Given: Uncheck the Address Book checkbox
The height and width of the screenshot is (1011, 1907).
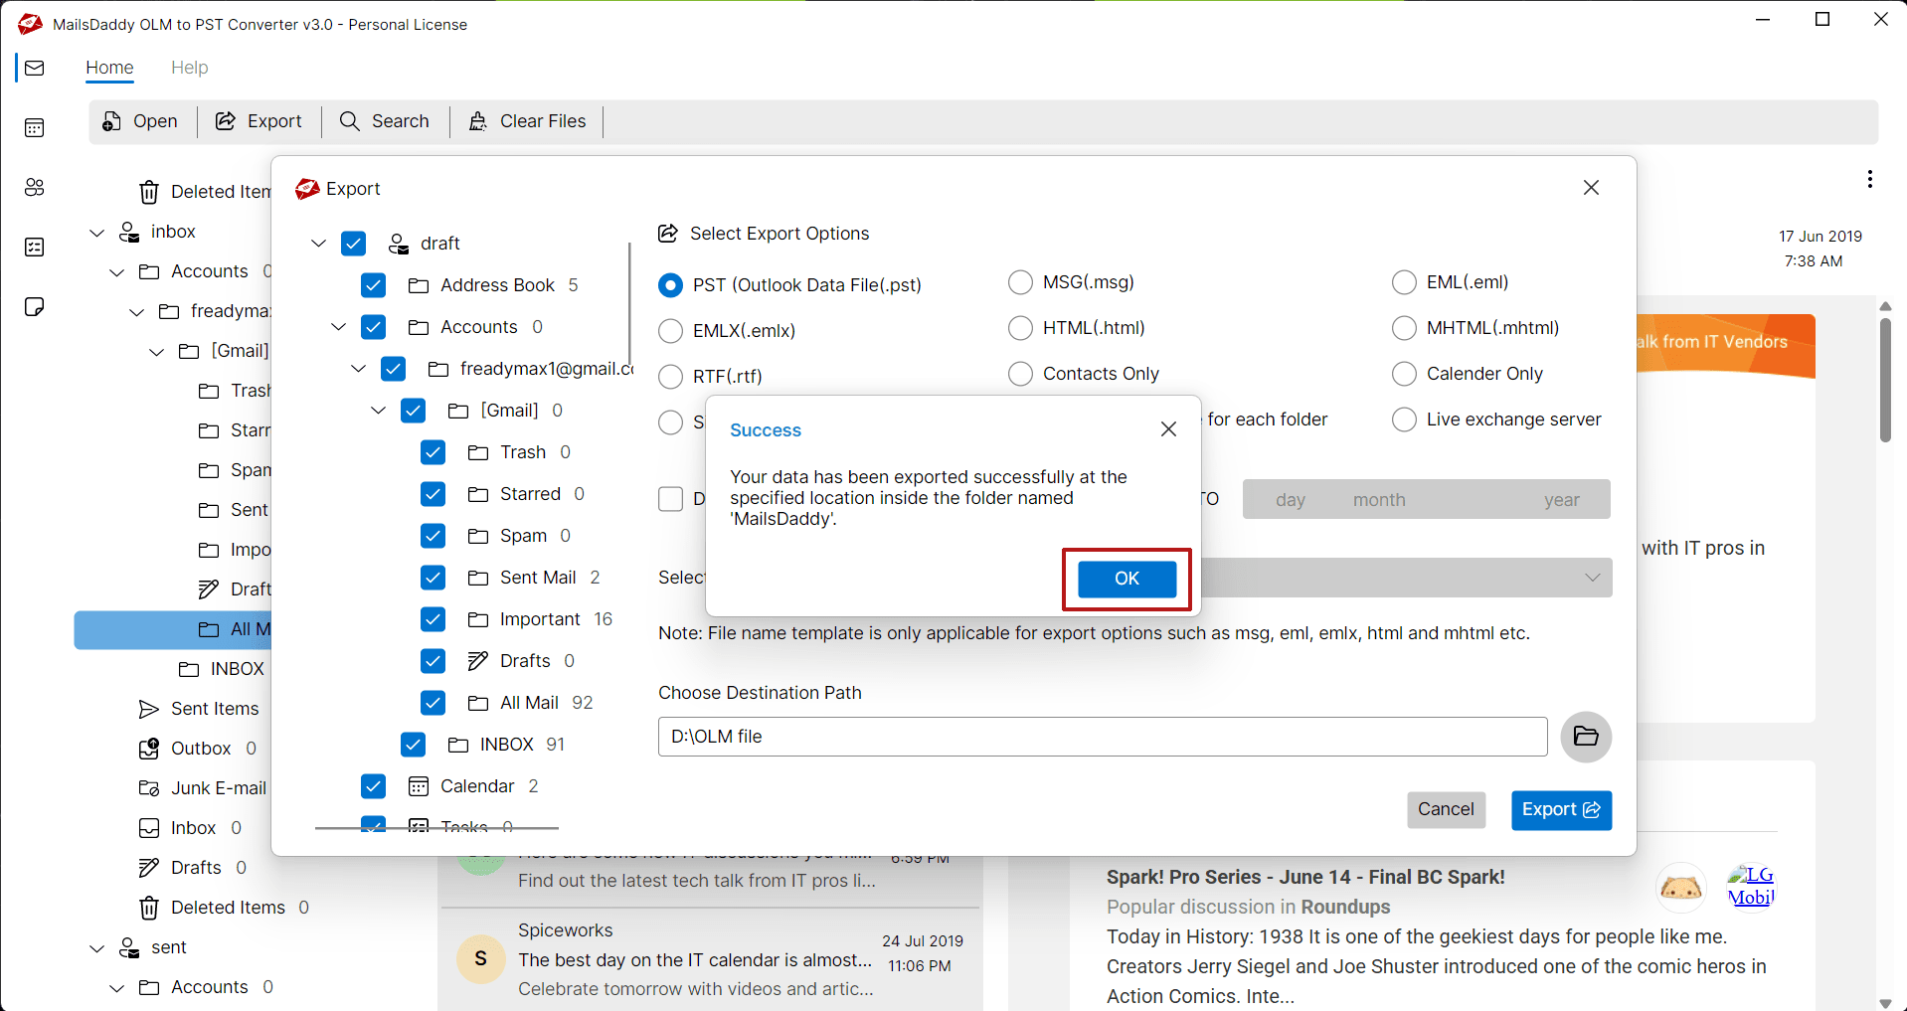Looking at the screenshot, I should coord(373,285).
